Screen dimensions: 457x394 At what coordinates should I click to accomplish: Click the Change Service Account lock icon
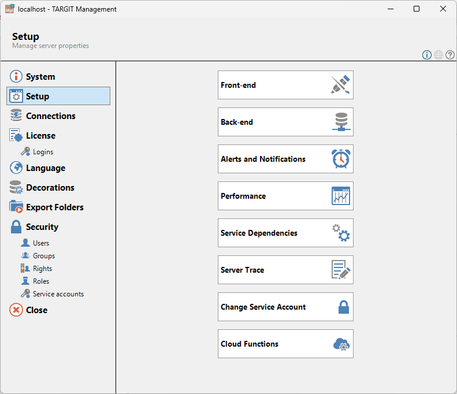344,307
